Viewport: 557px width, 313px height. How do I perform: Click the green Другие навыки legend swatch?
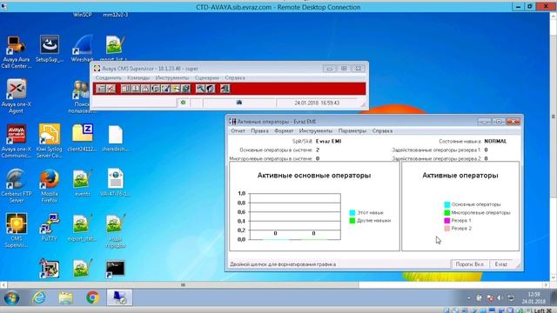[352, 221]
